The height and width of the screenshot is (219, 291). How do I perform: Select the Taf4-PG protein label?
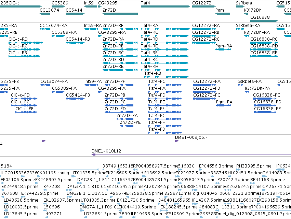pyautogui.click(x=157, y=116)
